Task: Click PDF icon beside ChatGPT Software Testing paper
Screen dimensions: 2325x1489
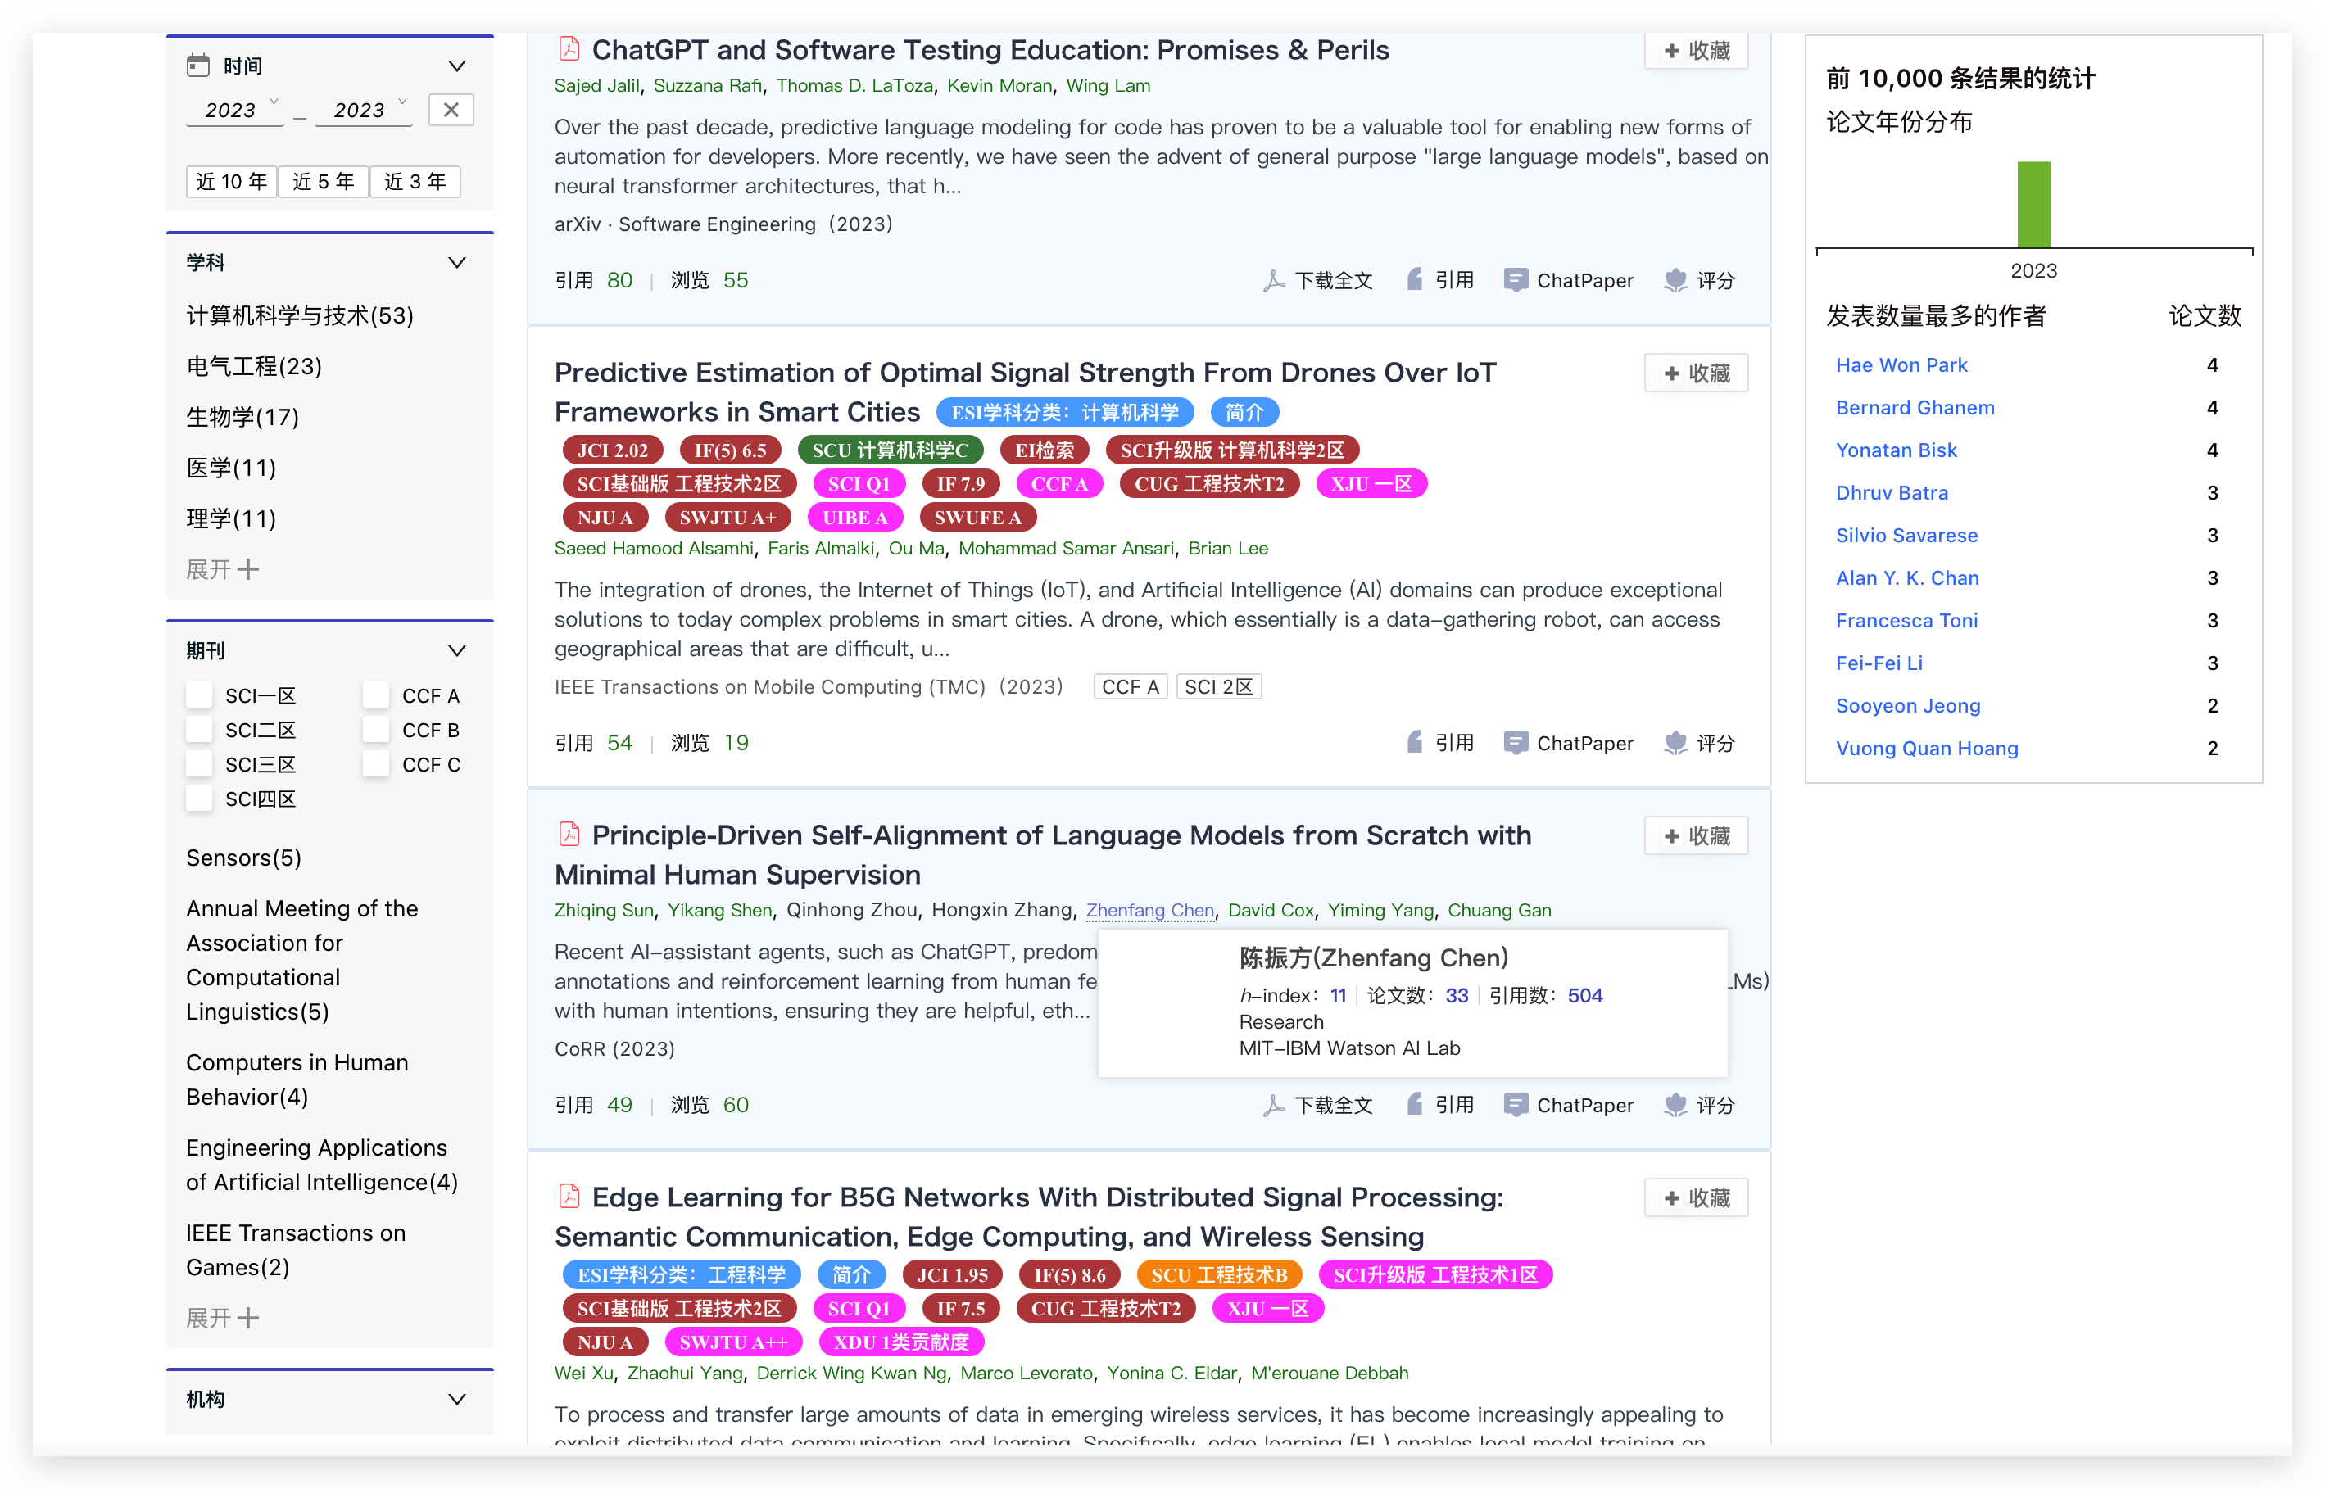Action: (x=569, y=48)
